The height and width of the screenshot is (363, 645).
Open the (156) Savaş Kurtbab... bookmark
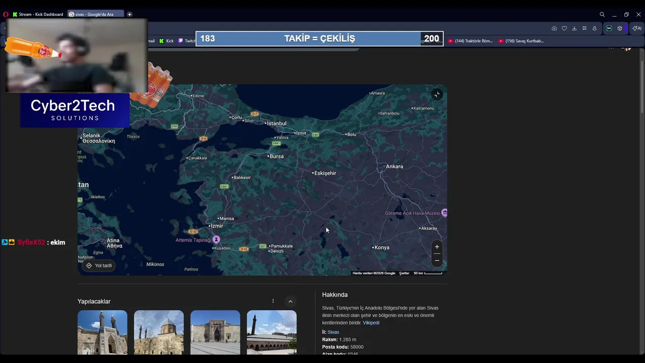(x=521, y=41)
